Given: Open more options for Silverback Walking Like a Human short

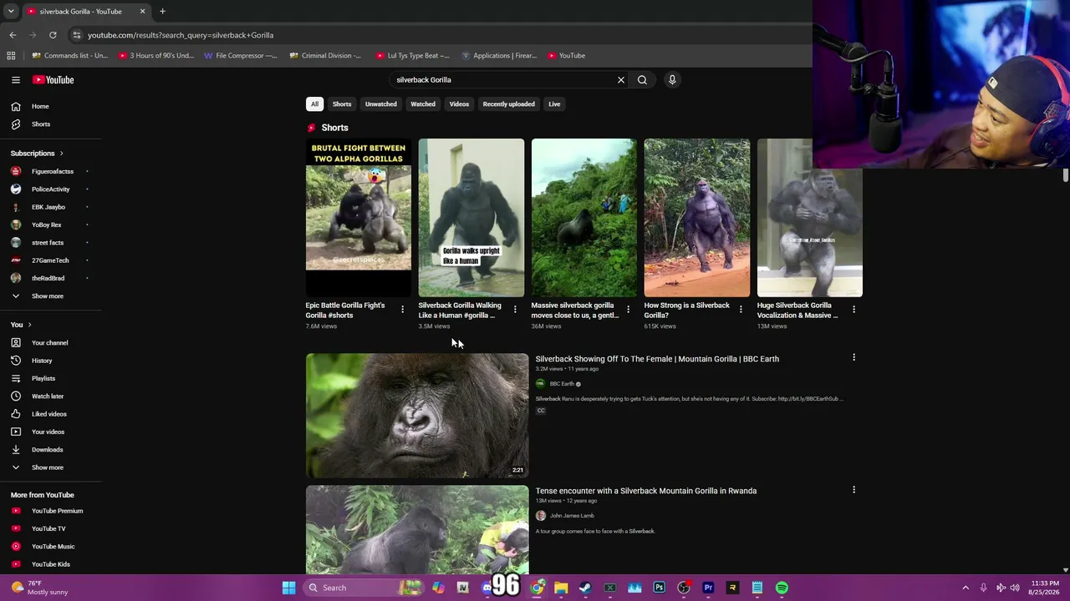Looking at the screenshot, I should 515,310.
